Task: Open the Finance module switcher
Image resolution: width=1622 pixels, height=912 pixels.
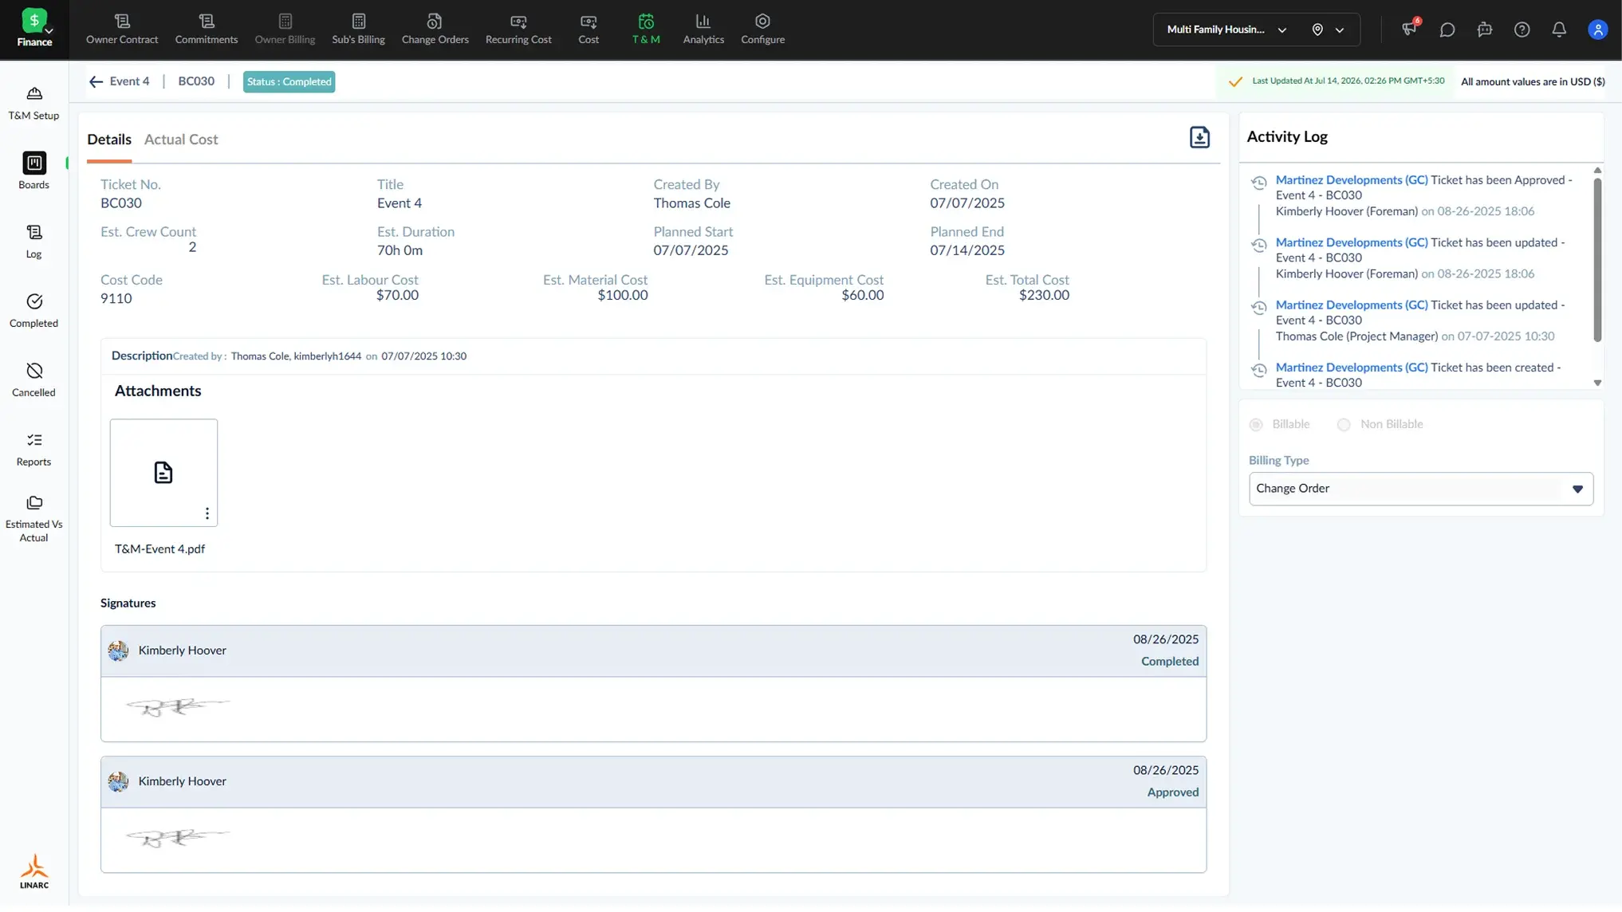Action: coord(34,29)
